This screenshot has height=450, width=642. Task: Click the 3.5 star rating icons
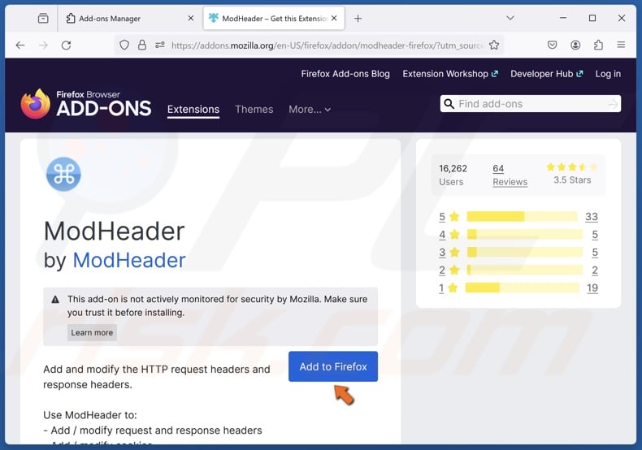(572, 167)
